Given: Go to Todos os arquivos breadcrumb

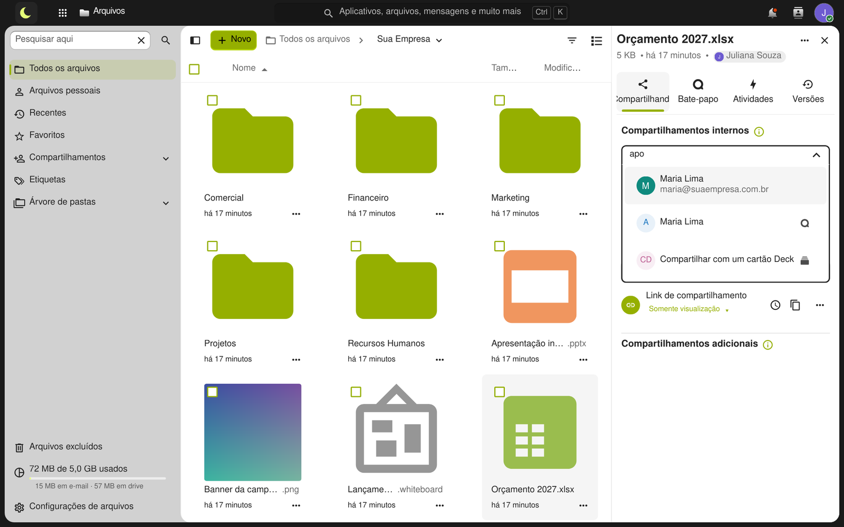Looking at the screenshot, I should pyautogui.click(x=308, y=40).
